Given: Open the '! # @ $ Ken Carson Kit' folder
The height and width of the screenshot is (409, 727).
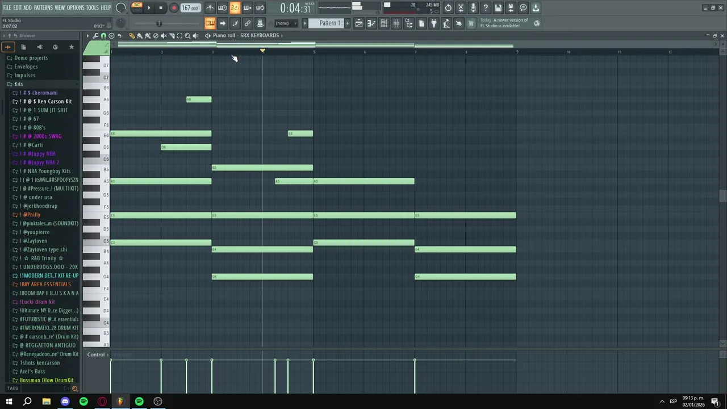Looking at the screenshot, I should click(45, 102).
